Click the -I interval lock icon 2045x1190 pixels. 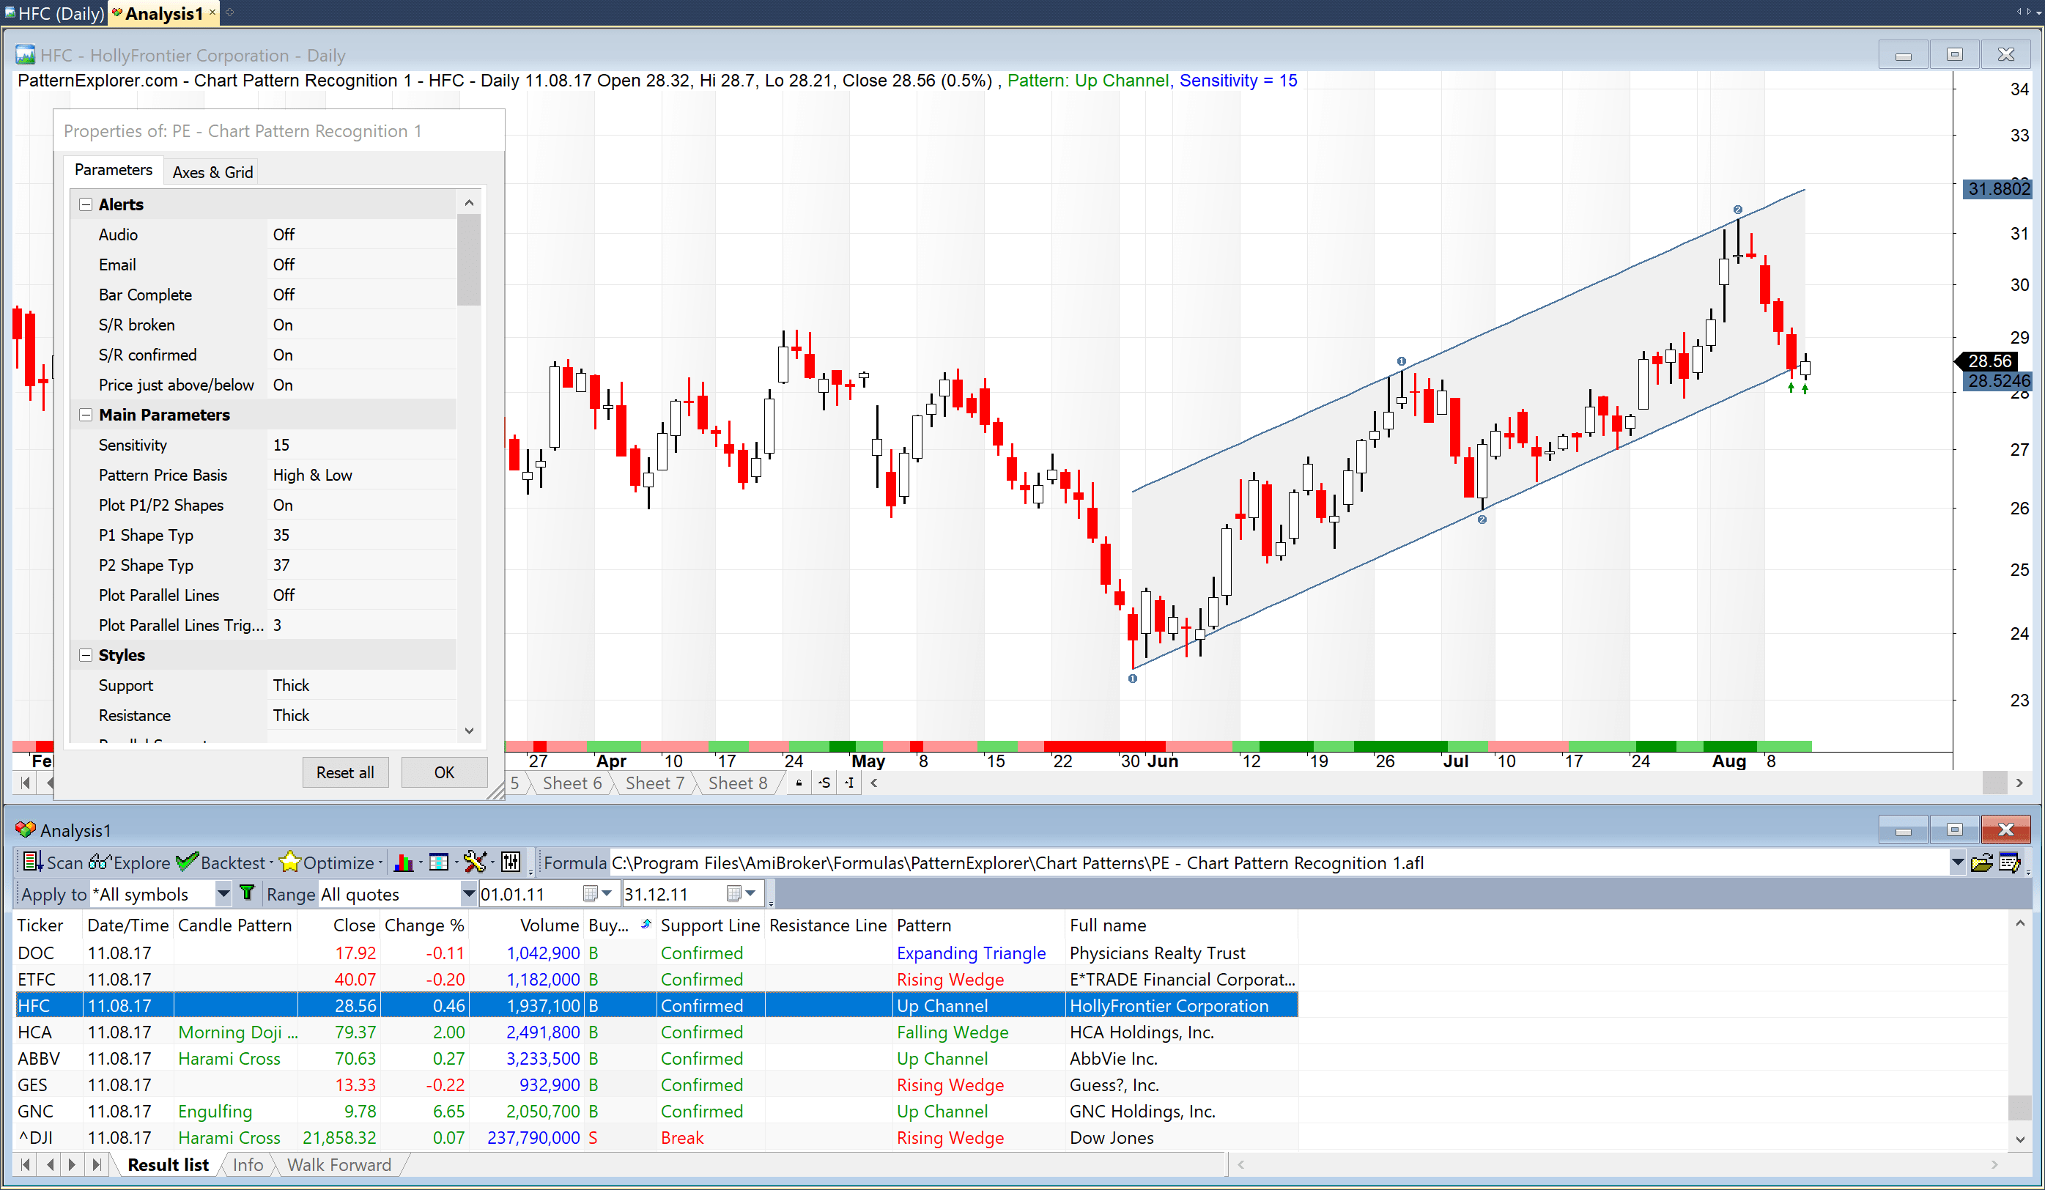tap(848, 783)
